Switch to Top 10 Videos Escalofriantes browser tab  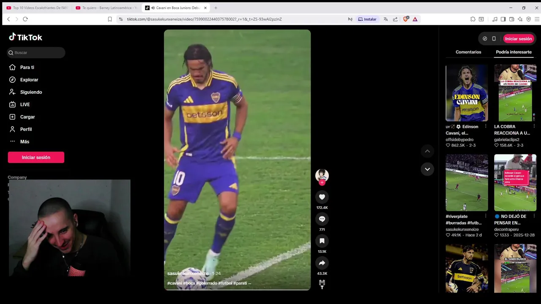37,8
